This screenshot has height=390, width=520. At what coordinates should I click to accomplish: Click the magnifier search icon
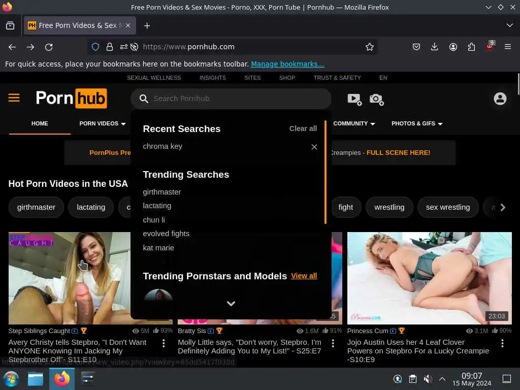(144, 99)
